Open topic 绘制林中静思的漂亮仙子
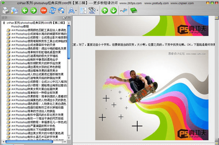The height and width of the screenshot is (145, 219). (x=34, y=60)
